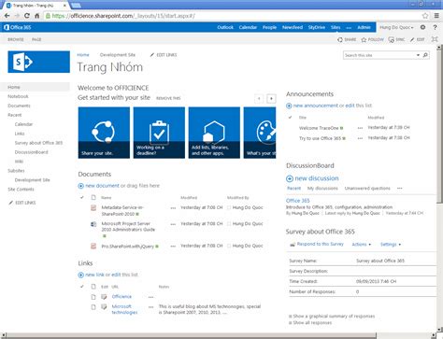Open help question mark icon

(435, 27)
